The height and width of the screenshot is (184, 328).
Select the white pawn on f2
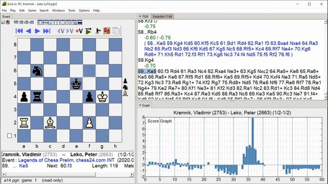pos(89,123)
